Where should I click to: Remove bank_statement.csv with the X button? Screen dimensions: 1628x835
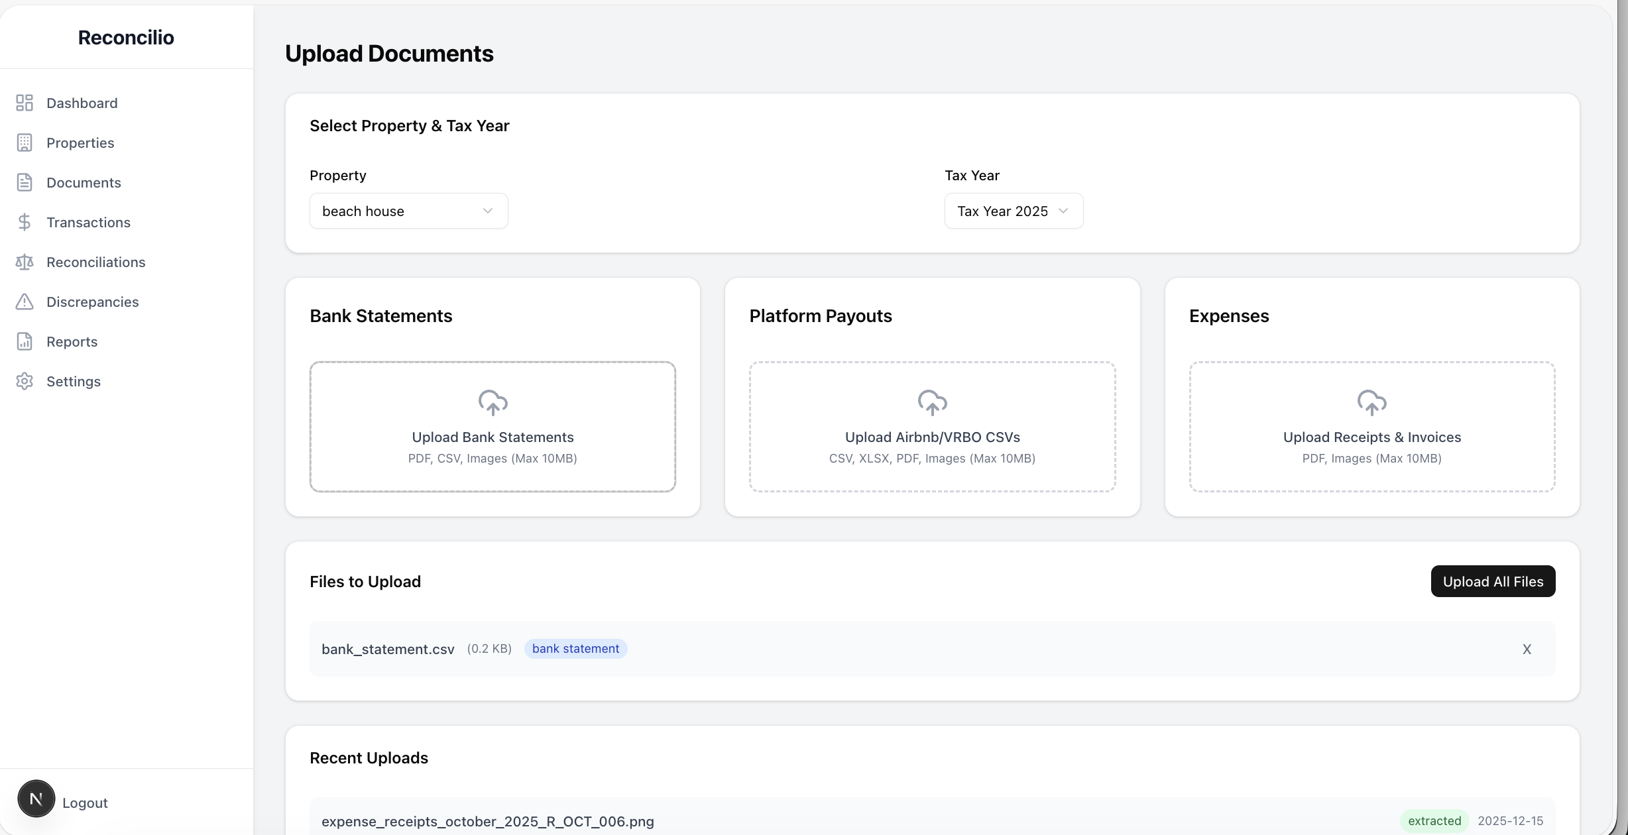tap(1527, 649)
